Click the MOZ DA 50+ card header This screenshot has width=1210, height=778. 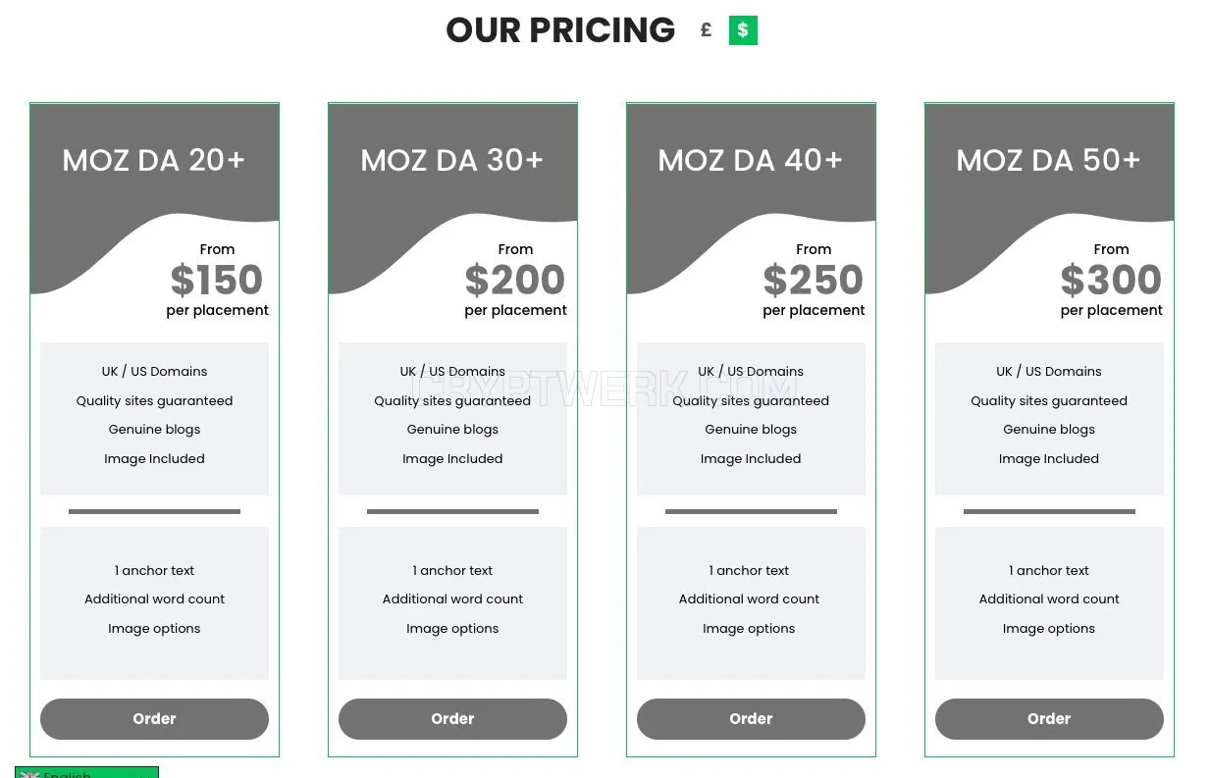coord(1049,160)
